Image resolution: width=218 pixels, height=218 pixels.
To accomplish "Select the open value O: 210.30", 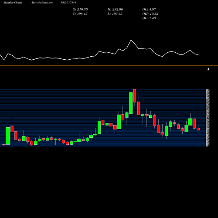I will point(80,10).
